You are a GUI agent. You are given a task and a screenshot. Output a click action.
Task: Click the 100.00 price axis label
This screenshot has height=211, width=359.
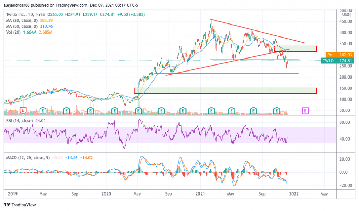point(345,99)
